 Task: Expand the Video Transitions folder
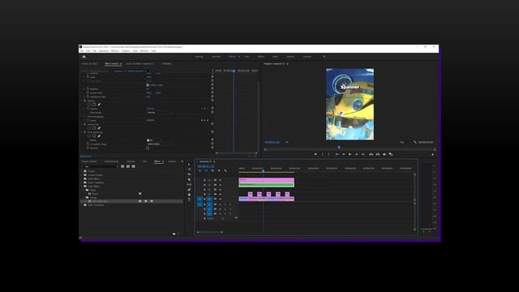[82, 205]
